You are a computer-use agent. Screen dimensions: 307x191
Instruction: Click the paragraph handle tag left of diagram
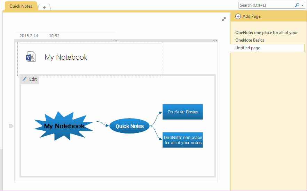pos(11,126)
